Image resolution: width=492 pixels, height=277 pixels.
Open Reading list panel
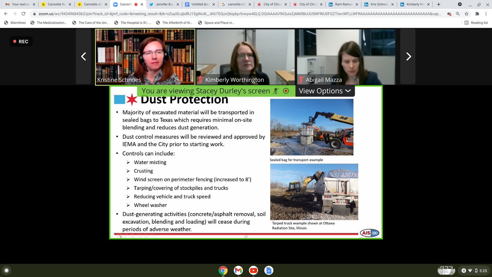coord(476,23)
